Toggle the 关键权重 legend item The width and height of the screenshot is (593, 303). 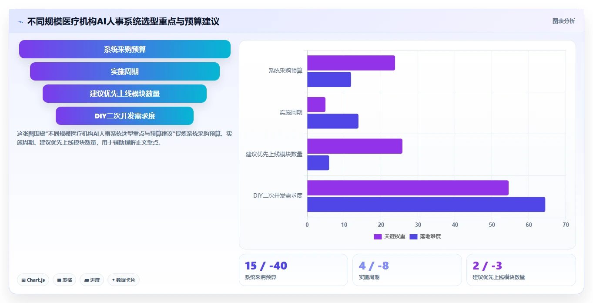[x=390, y=236]
